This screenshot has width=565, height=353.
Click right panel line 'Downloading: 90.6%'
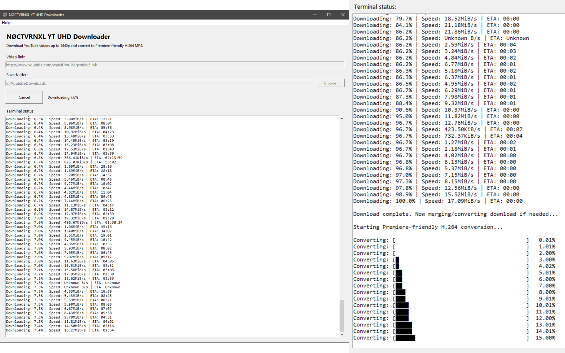click(x=436, y=110)
